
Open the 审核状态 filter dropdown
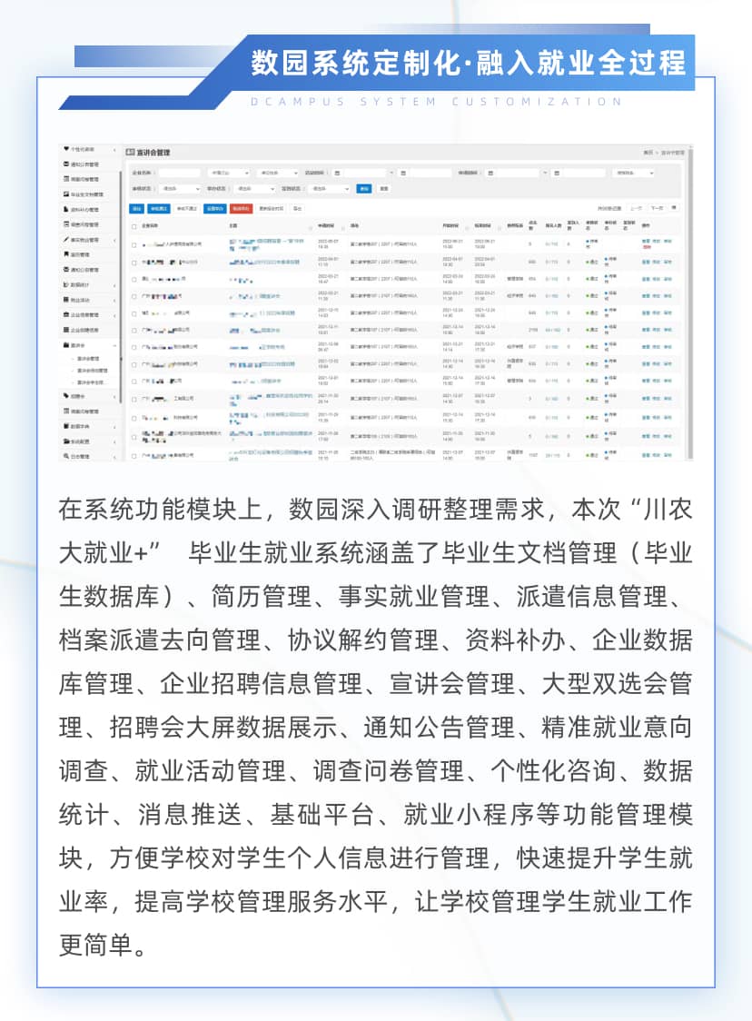pyautogui.click(x=180, y=189)
